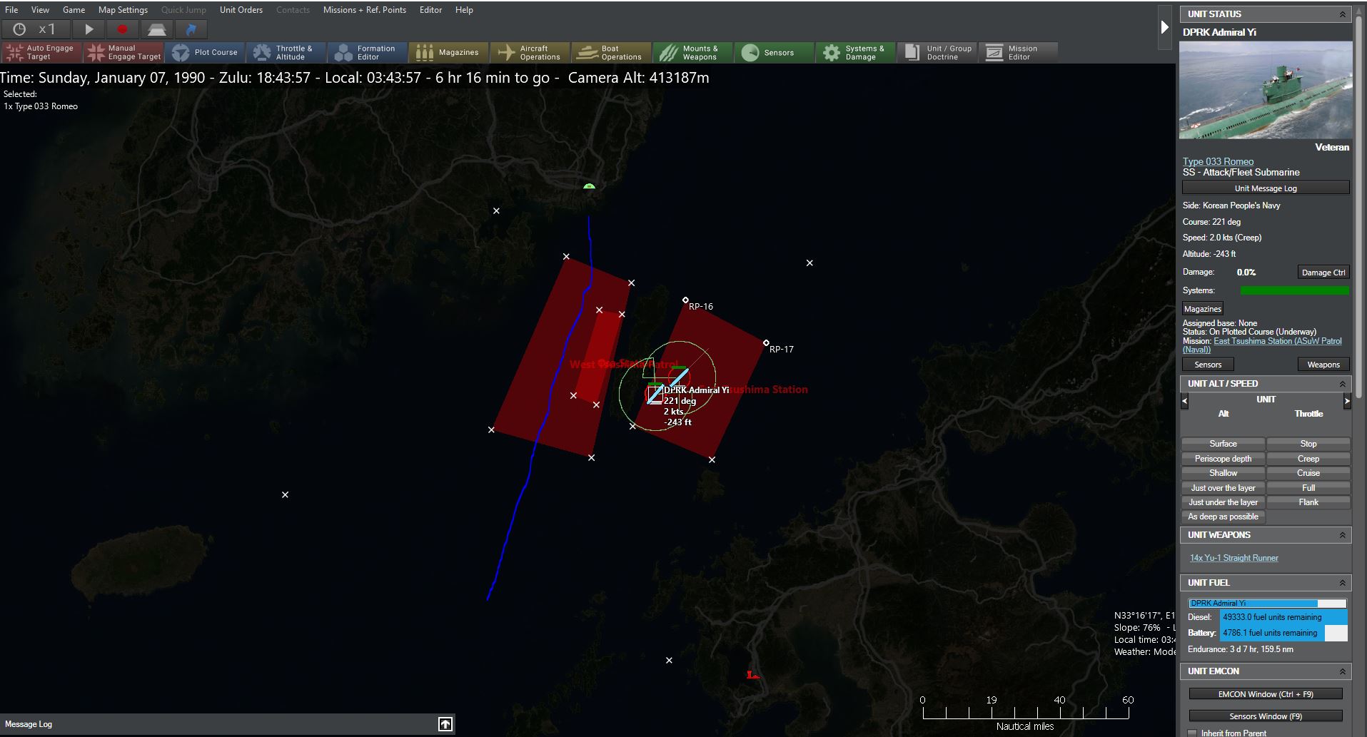
Task: Open the Unit Message Log
Action: coord(1266,188)
